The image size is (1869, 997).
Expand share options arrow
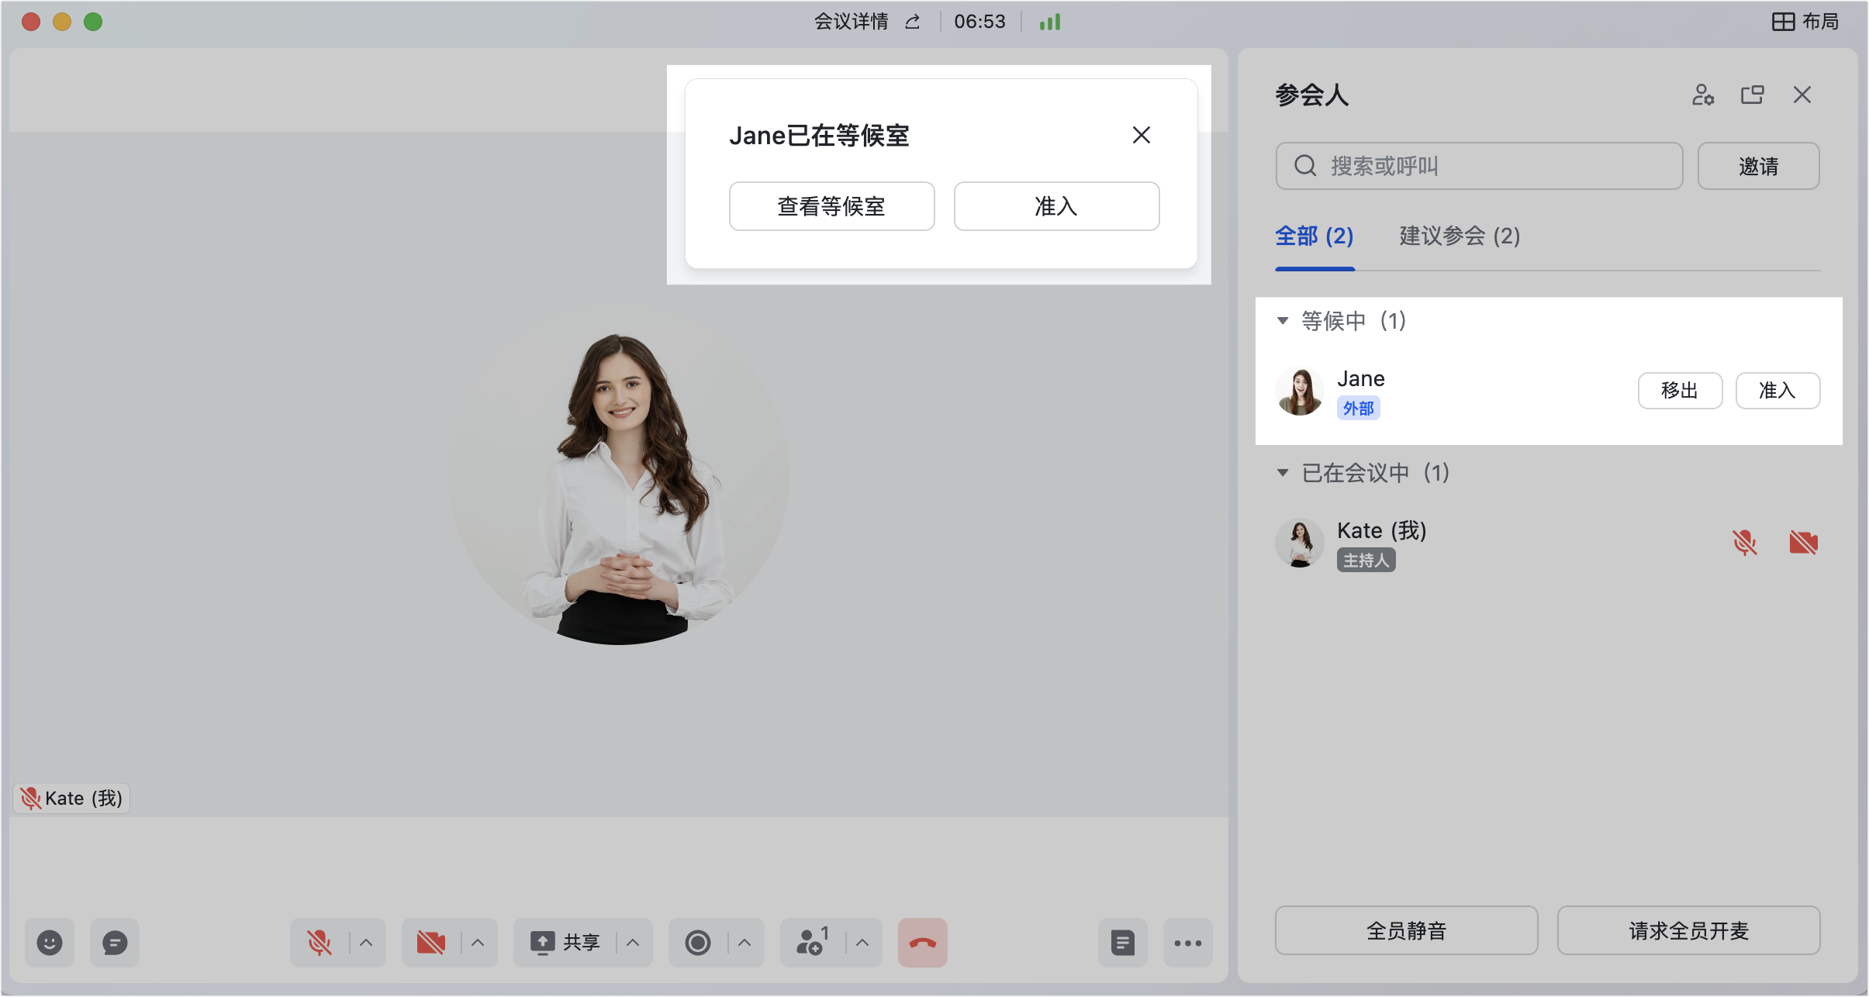point(634,943)
